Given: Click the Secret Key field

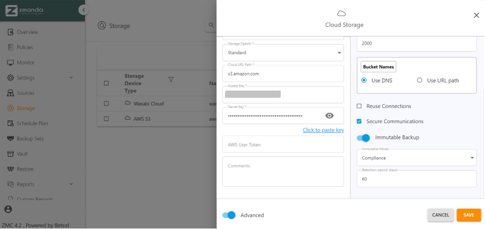Looking at the screenshot, I should tap(283, 115).
